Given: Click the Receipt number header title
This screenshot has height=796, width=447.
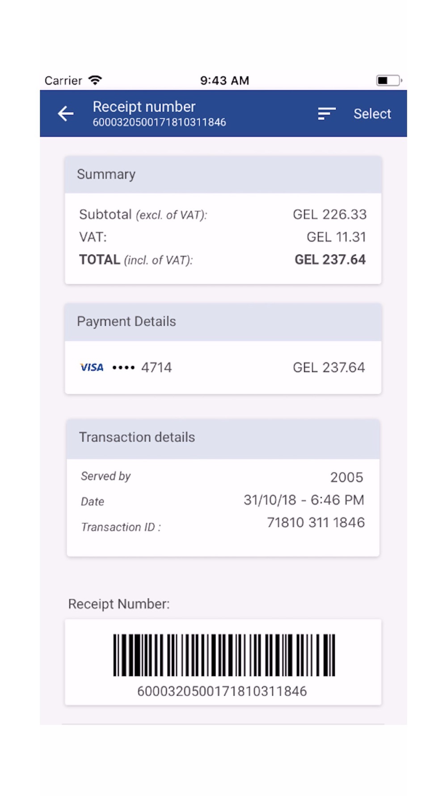Looking at the screenshot, I should [144, 107].
